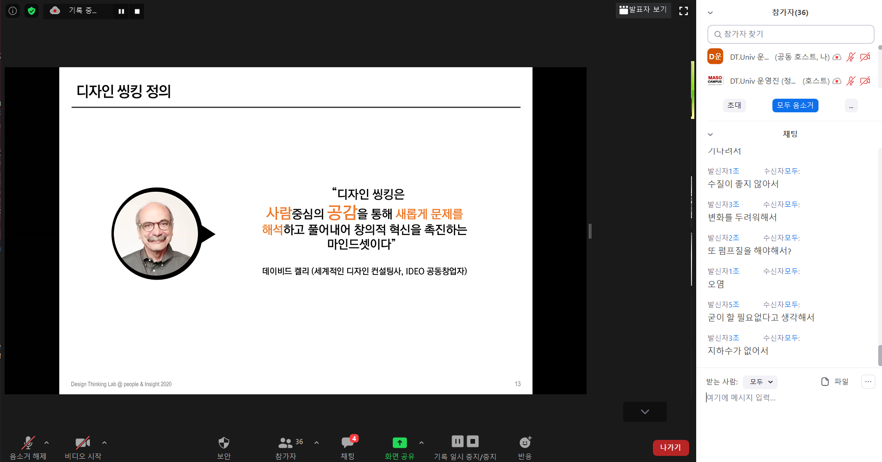Open the chat (채팅) icon with badge
This screenshot has width=882, height=462.
348,443
